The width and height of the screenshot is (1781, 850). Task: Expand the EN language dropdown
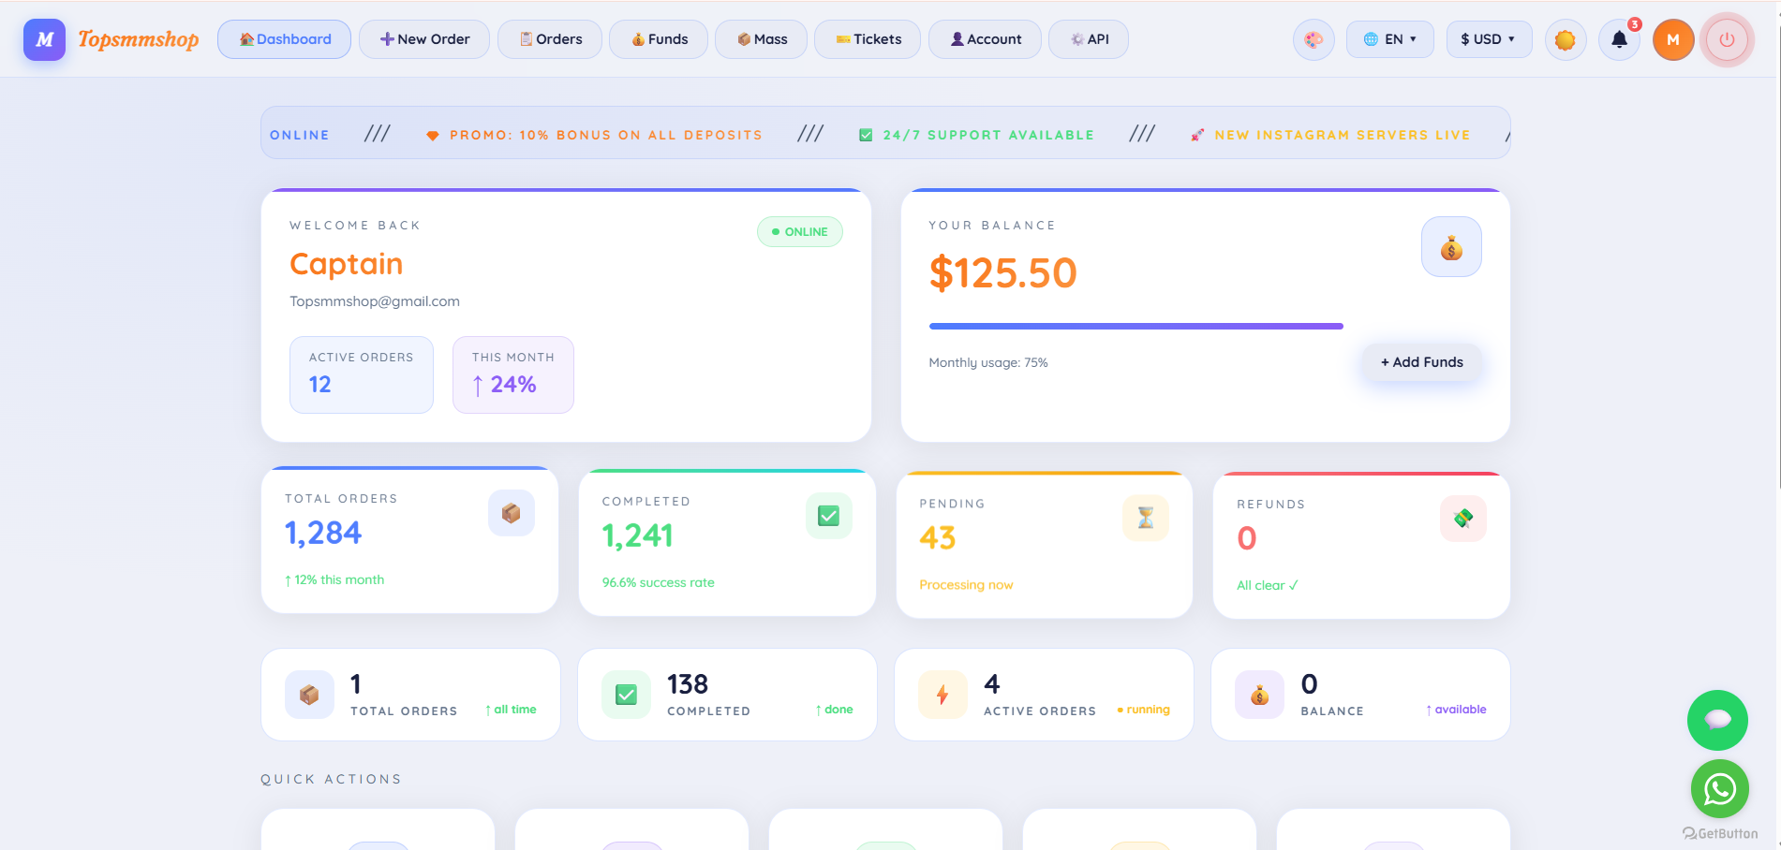(1389, 39)
